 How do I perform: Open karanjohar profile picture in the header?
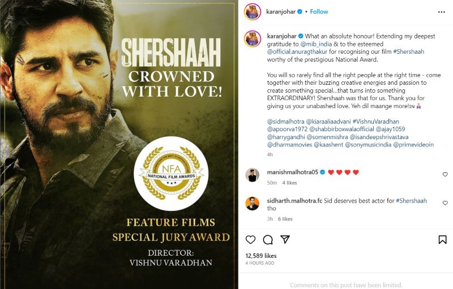[x=253, y=12]
